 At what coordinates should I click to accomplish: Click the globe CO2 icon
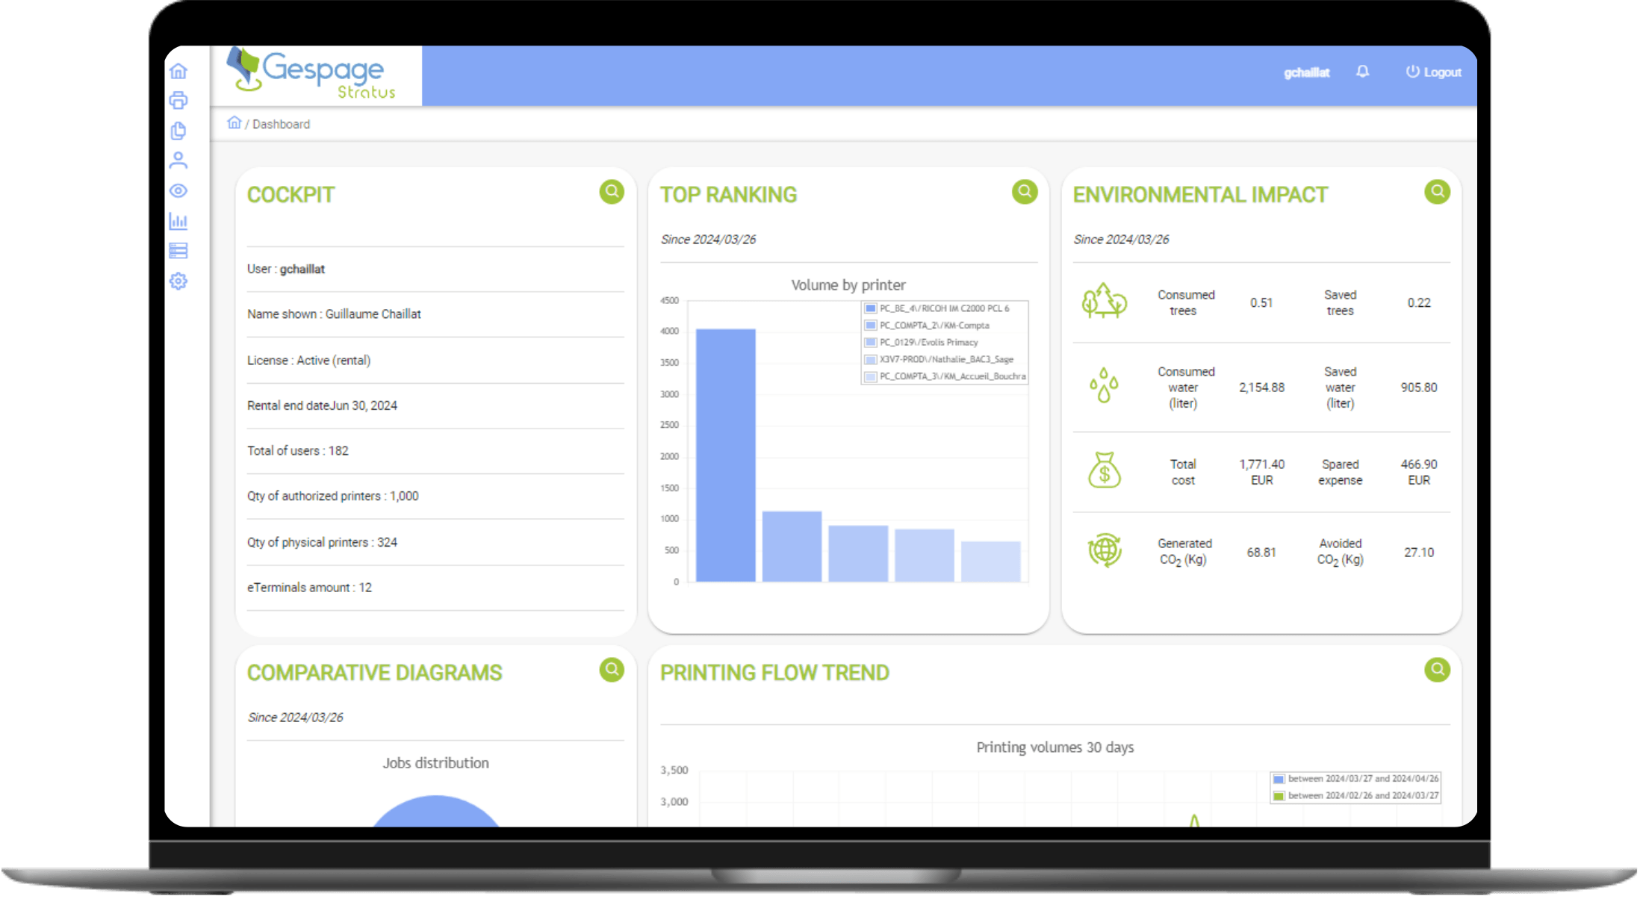click(x=1105, y=551)
